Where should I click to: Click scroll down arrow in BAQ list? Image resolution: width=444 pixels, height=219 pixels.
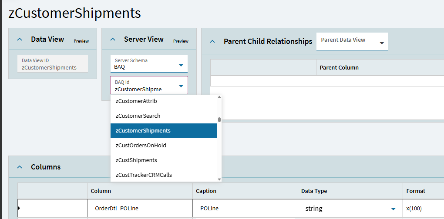click(219, 179)
